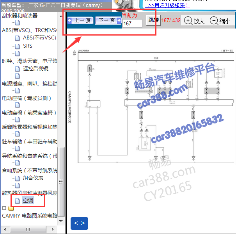Click the 空调 wiring diagram image
Viewport: 236px width, 234px height.
[x=156, y=108]
